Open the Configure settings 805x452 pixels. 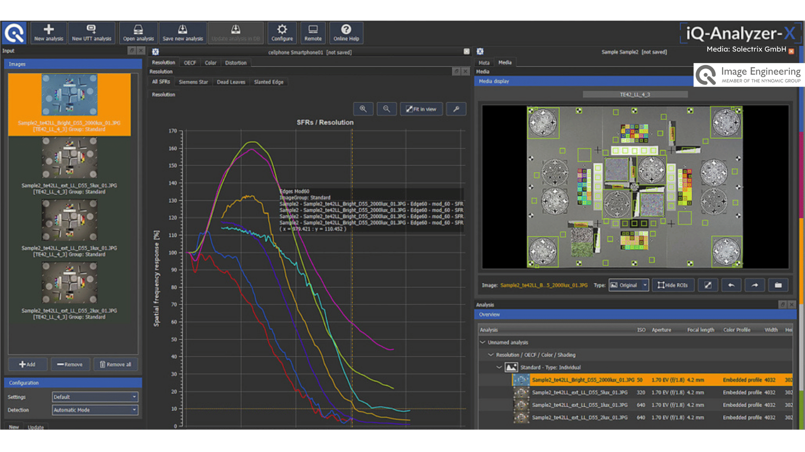pos(282,33)
